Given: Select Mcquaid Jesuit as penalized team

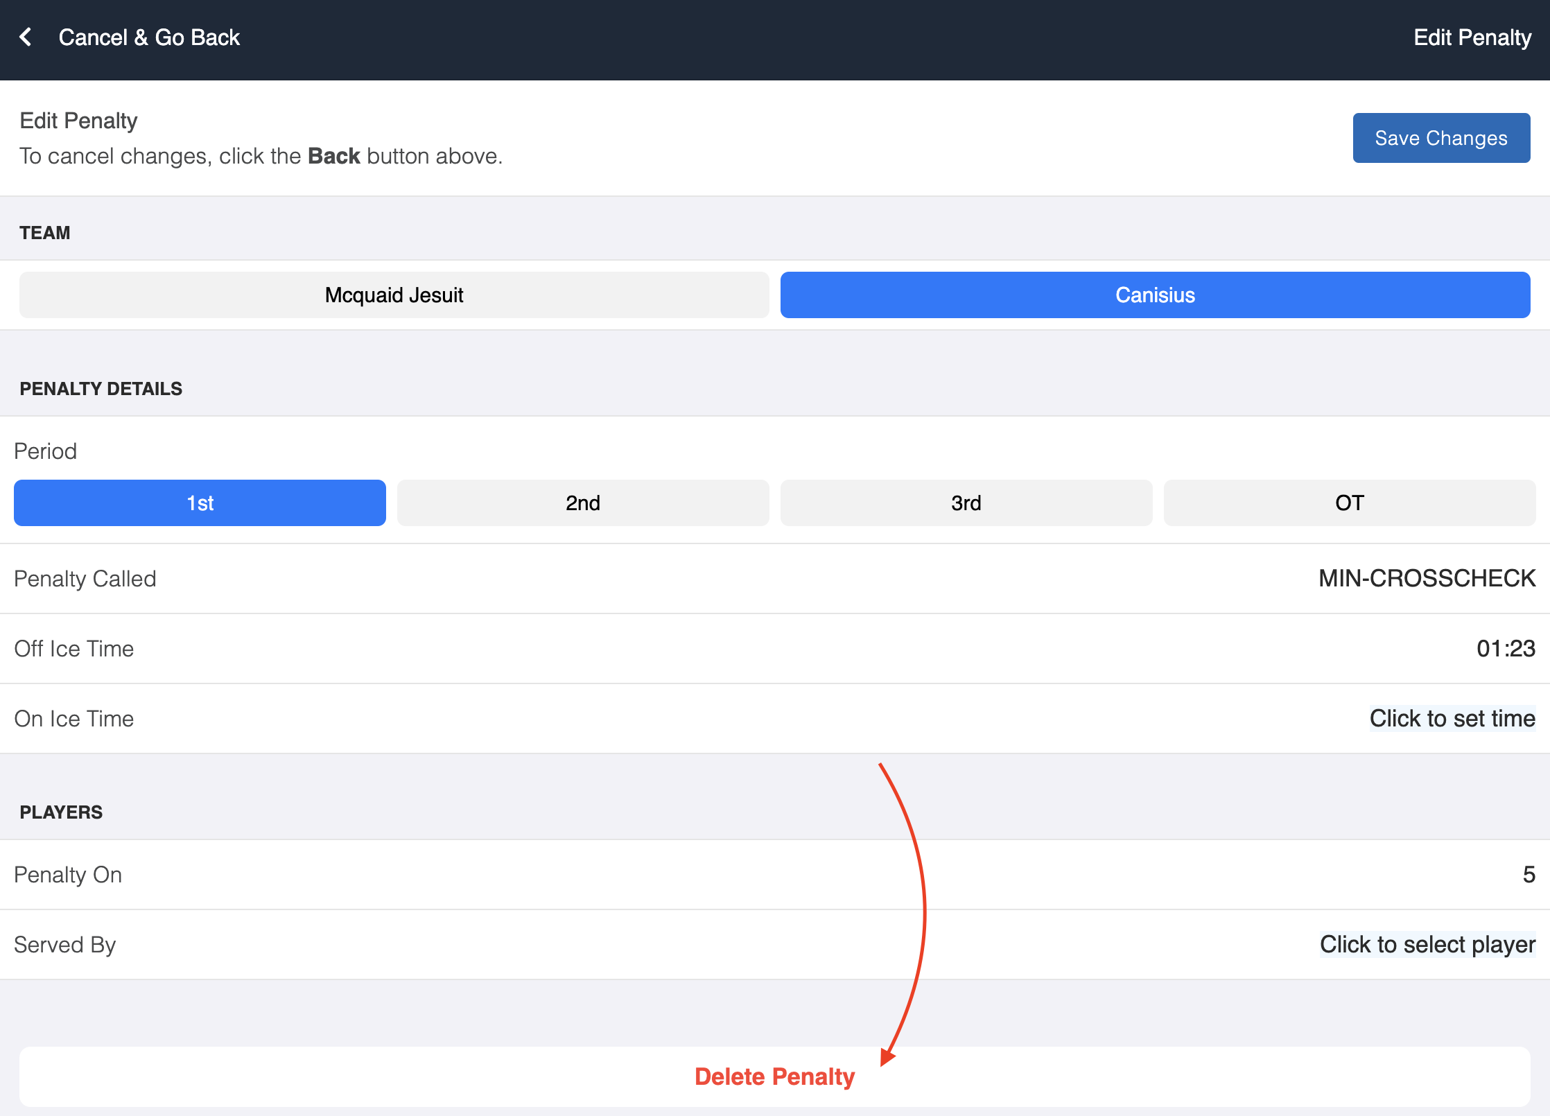Looking at the screenshot, I should pyautogui.click(x=394, y=295).
